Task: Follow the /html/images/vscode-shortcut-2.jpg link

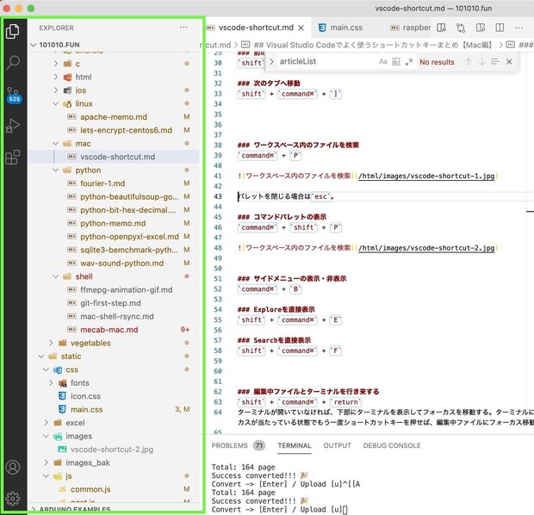Action: coord(426,248)
